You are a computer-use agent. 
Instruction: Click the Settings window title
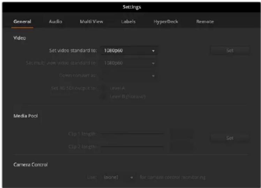click(132, 7)
